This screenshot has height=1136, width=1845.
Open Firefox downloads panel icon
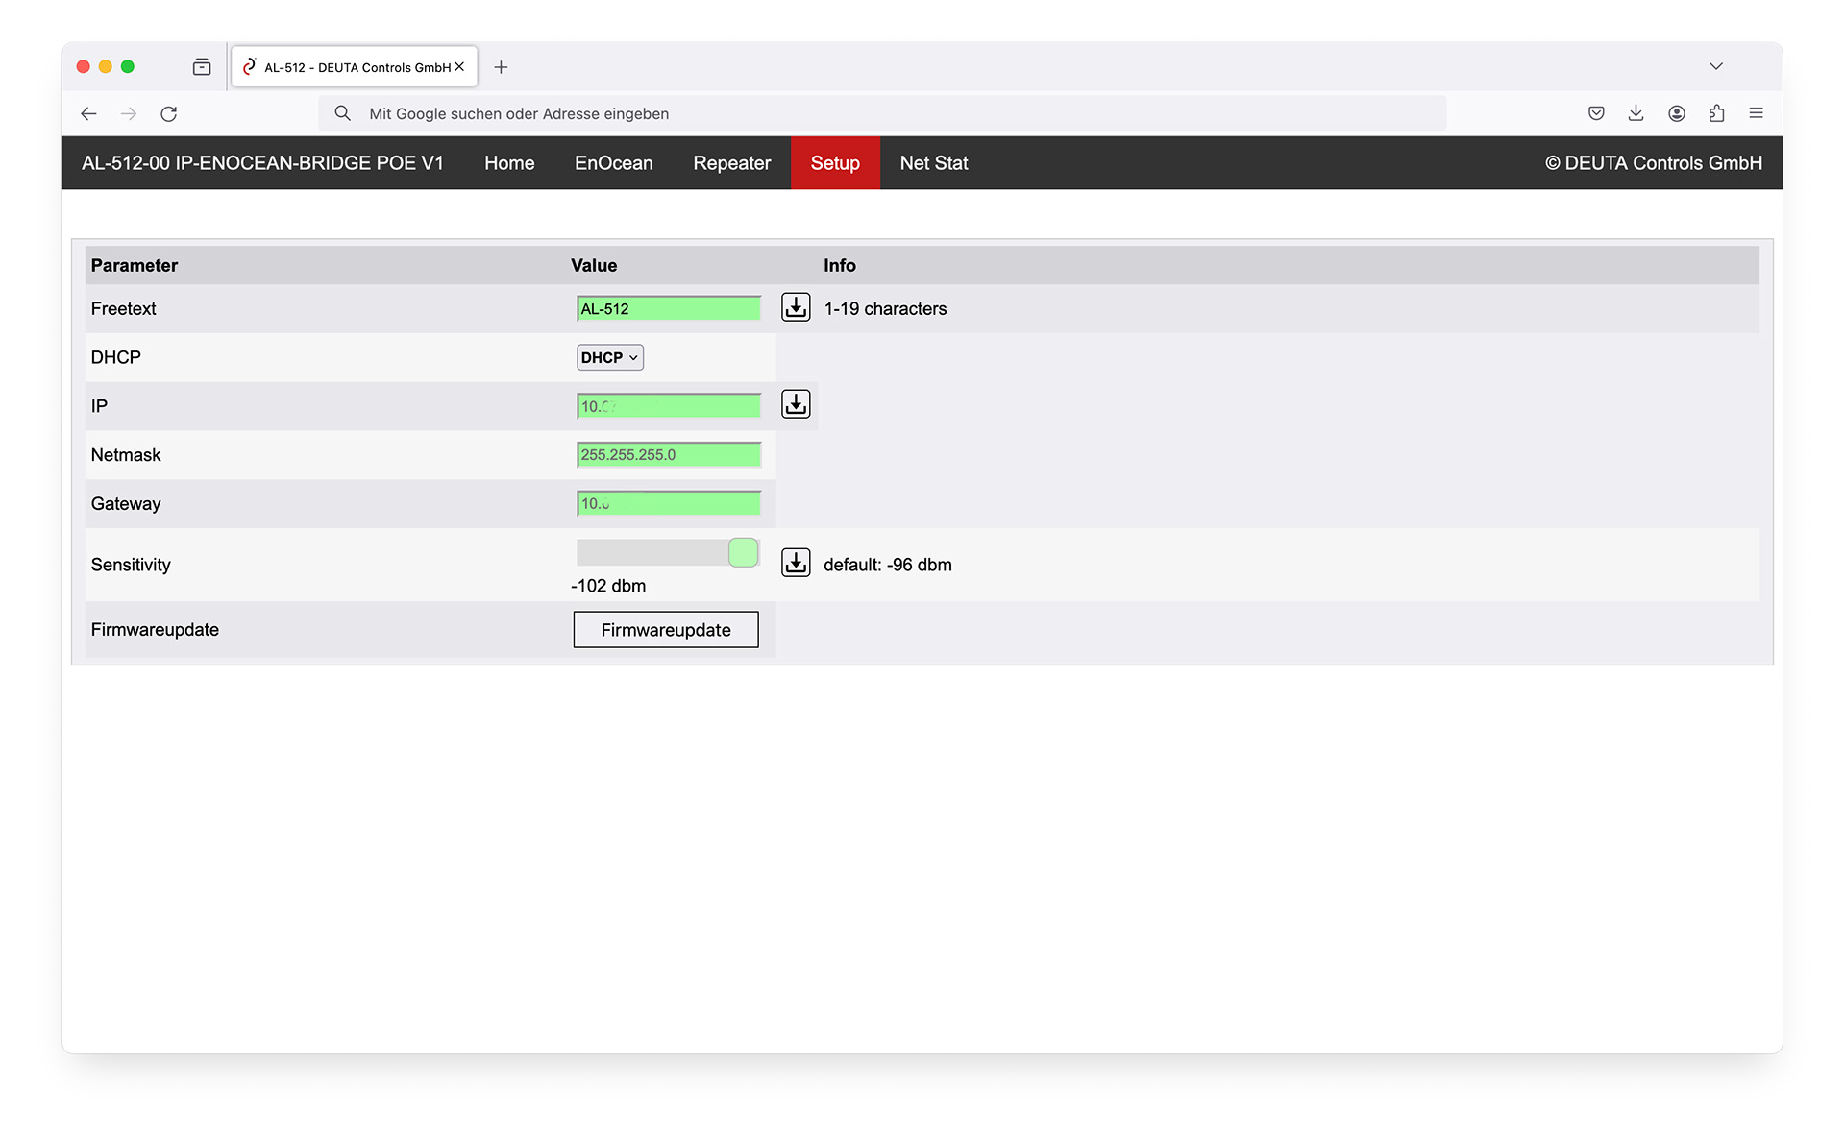click(1636, 113)
